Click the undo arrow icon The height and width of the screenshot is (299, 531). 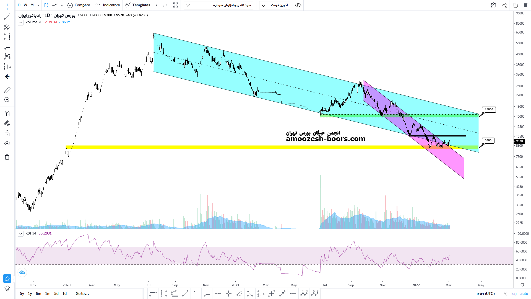pos(158,5)
